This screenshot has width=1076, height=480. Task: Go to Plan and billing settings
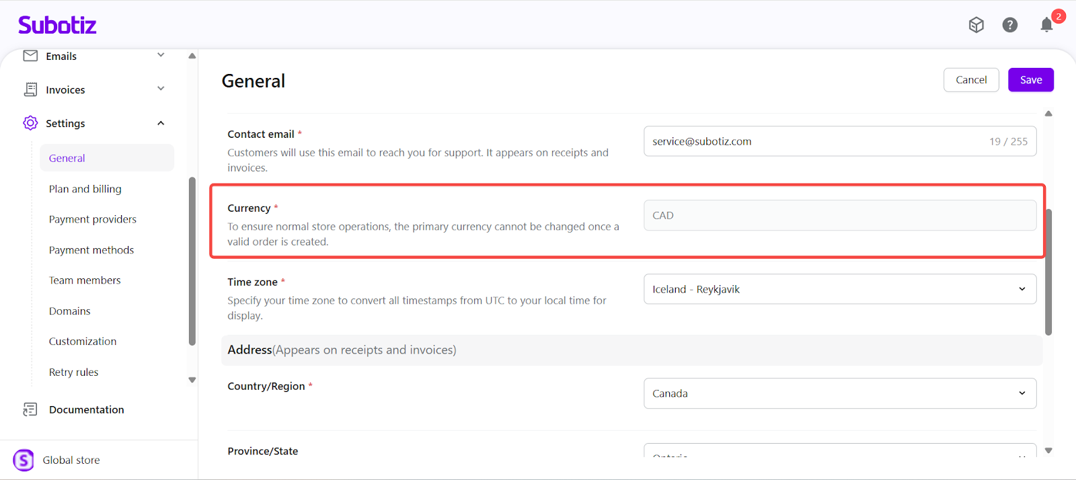85,189
